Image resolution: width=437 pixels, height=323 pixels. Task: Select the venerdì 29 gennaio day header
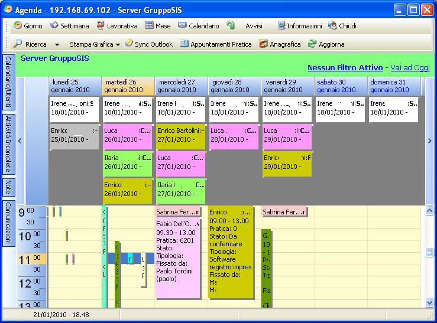287,86
